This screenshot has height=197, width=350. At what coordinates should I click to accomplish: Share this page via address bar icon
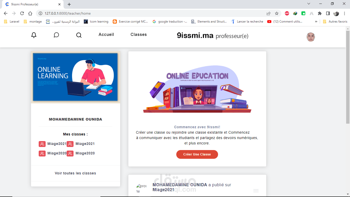click(x=269, y=13)
